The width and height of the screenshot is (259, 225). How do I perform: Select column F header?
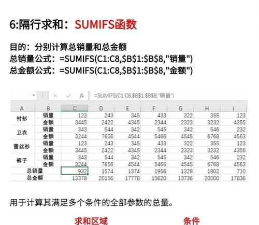(x=154, y=108)
